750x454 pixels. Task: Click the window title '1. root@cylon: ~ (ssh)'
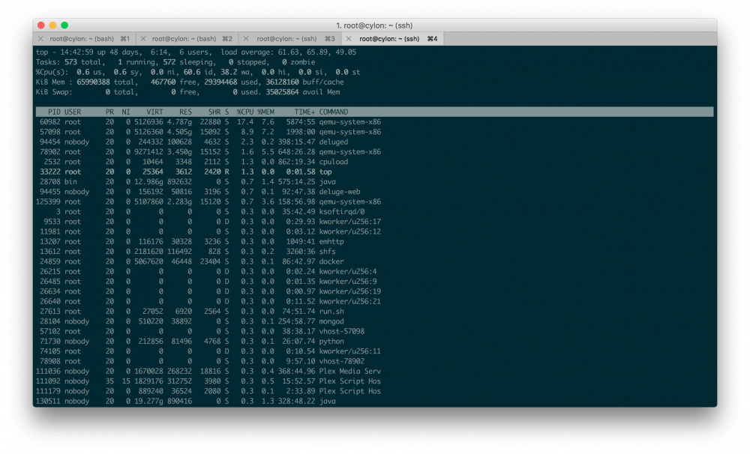coord(374,25)
